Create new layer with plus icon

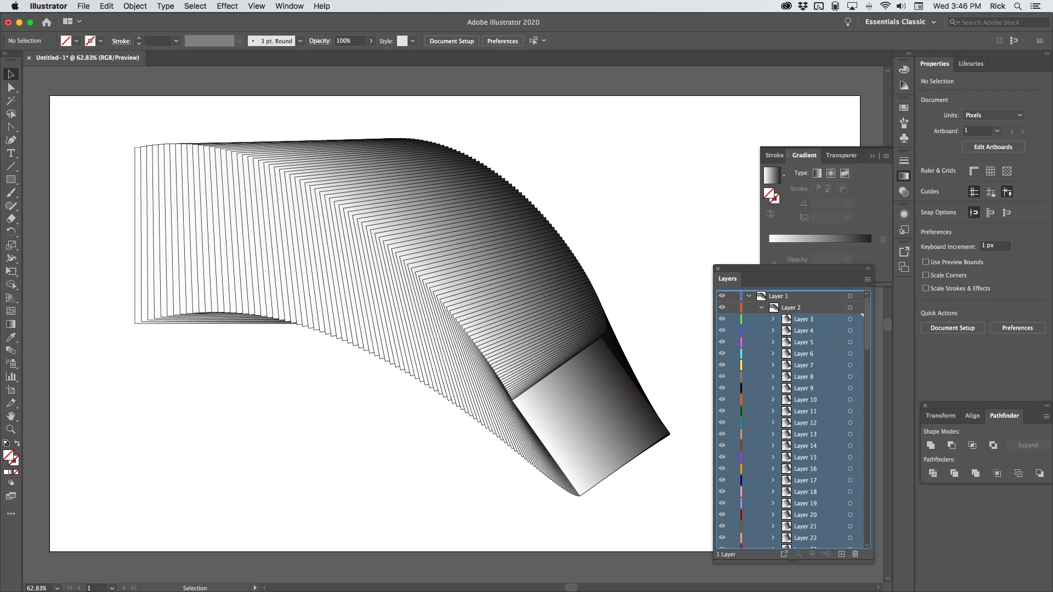pos(841,554)
